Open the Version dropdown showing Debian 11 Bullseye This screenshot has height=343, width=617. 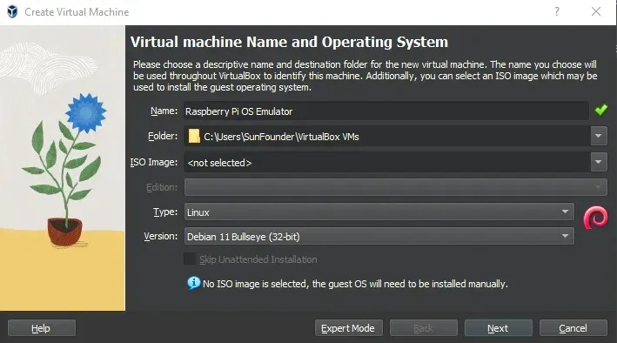[379, 236]
